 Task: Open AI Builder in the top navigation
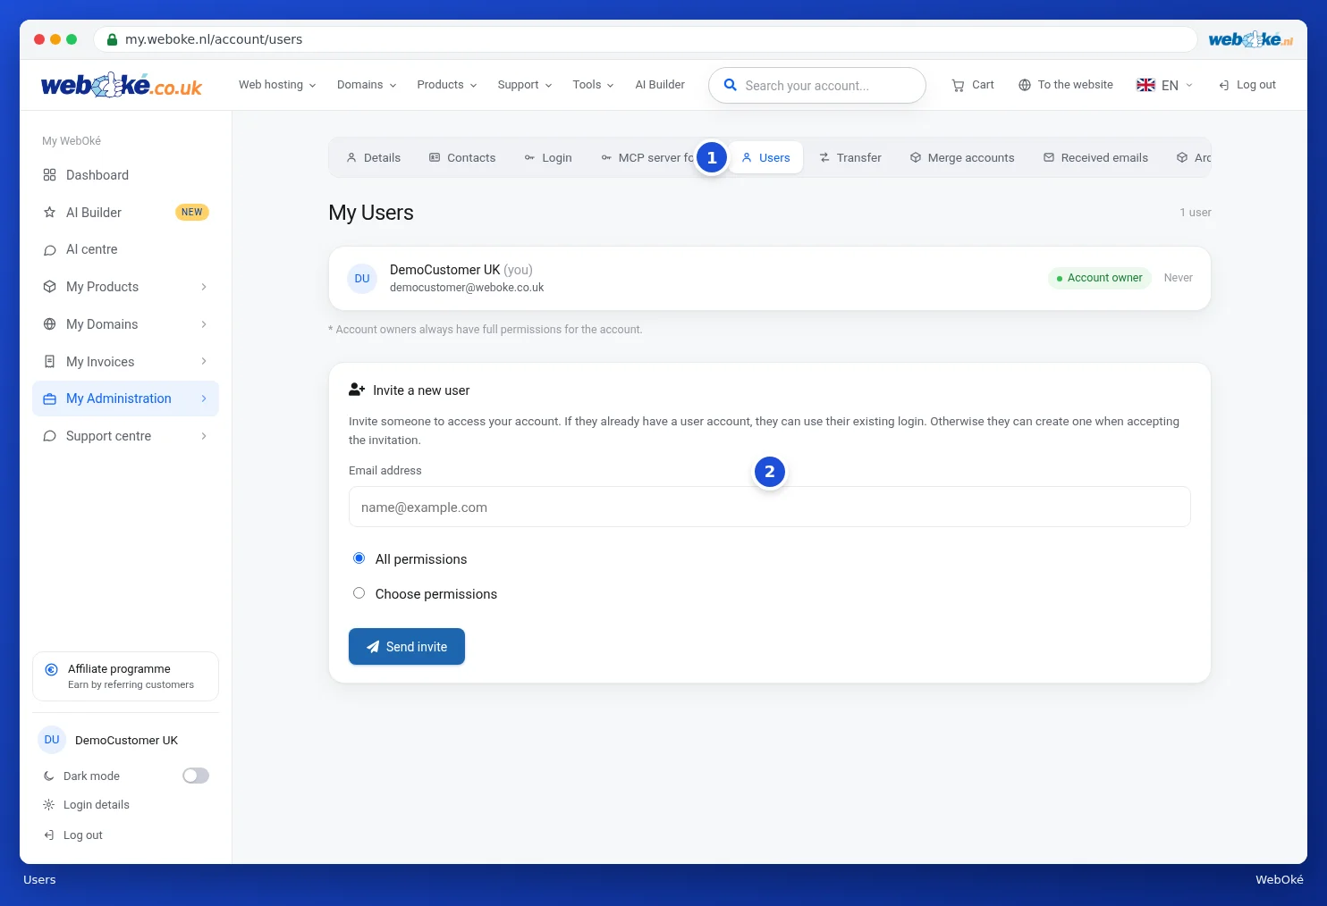[660, 85]
